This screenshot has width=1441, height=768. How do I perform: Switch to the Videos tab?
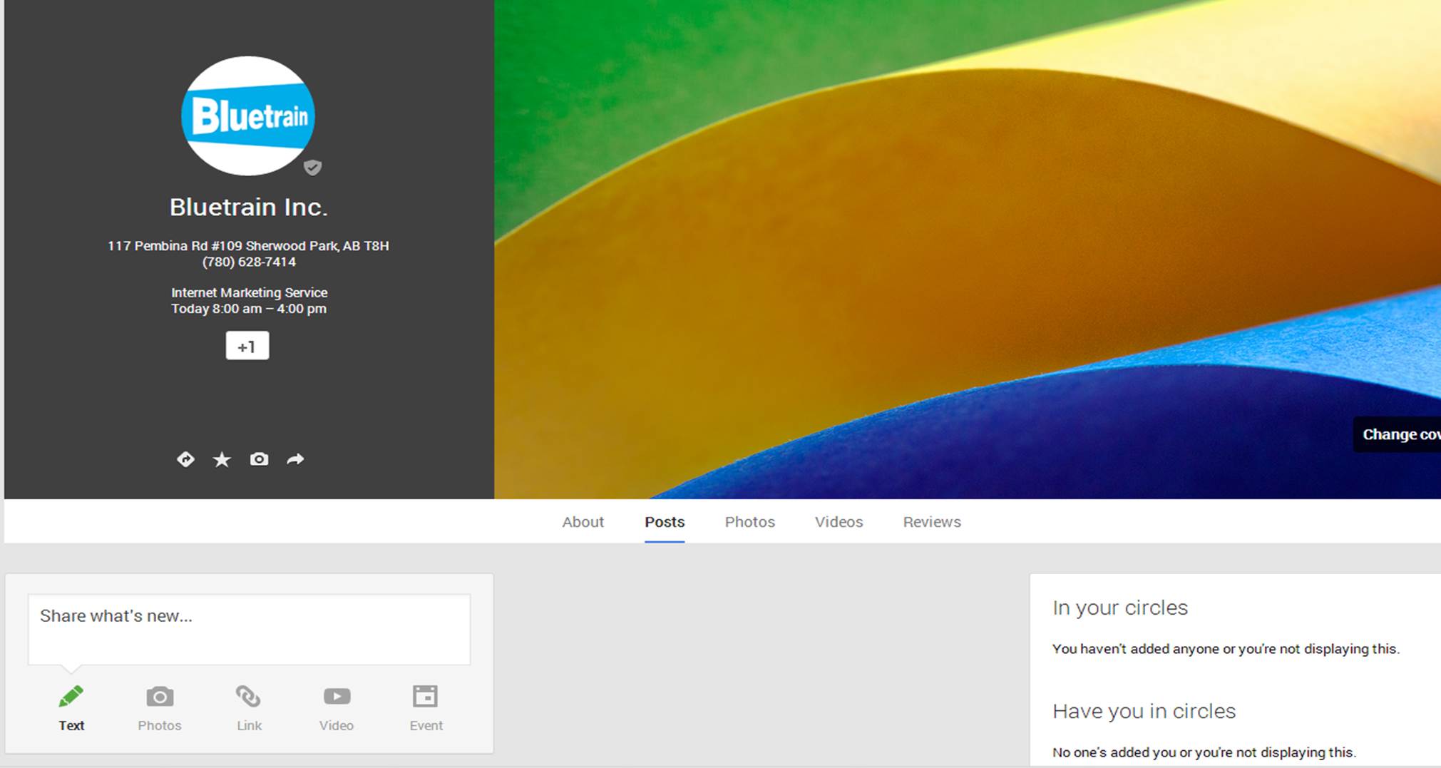click(x=839, y=522)
